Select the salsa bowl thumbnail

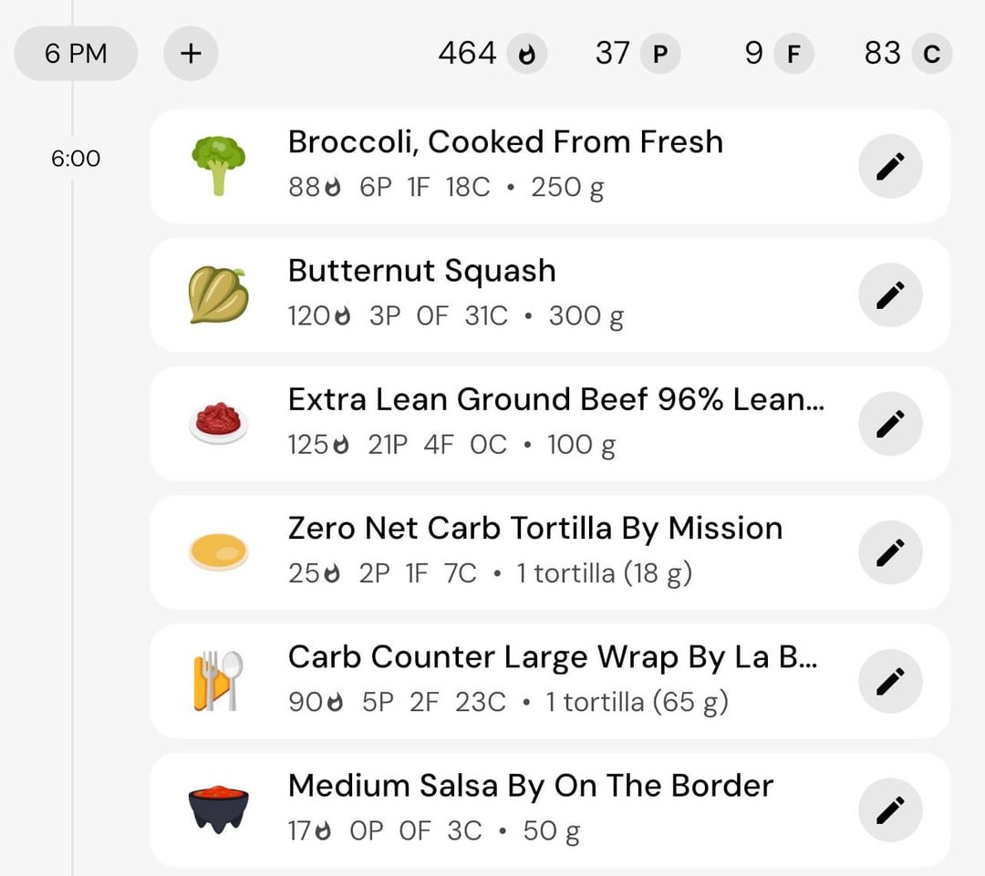219,809
